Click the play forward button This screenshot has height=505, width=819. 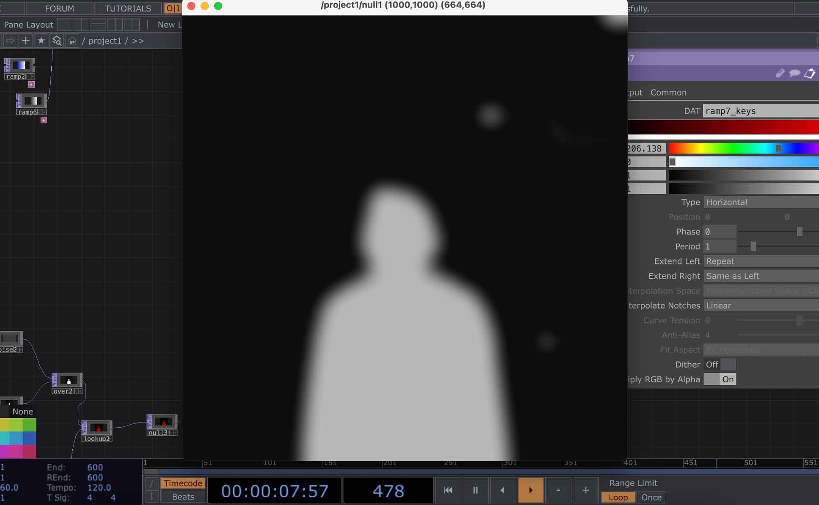(530, 490)
